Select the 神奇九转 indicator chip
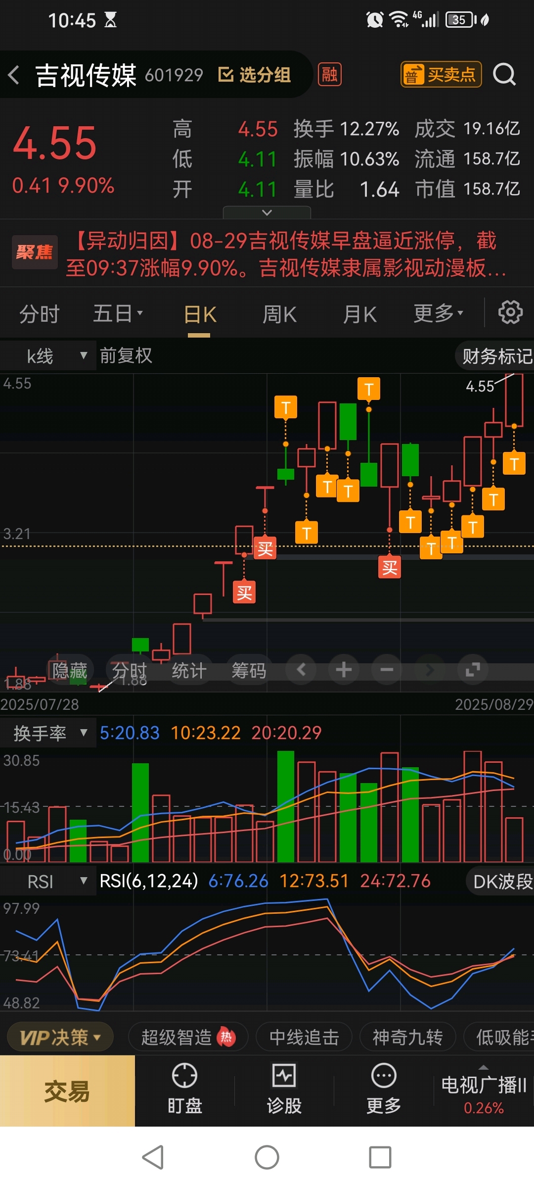534x1188 pixels. [407, 1037]
